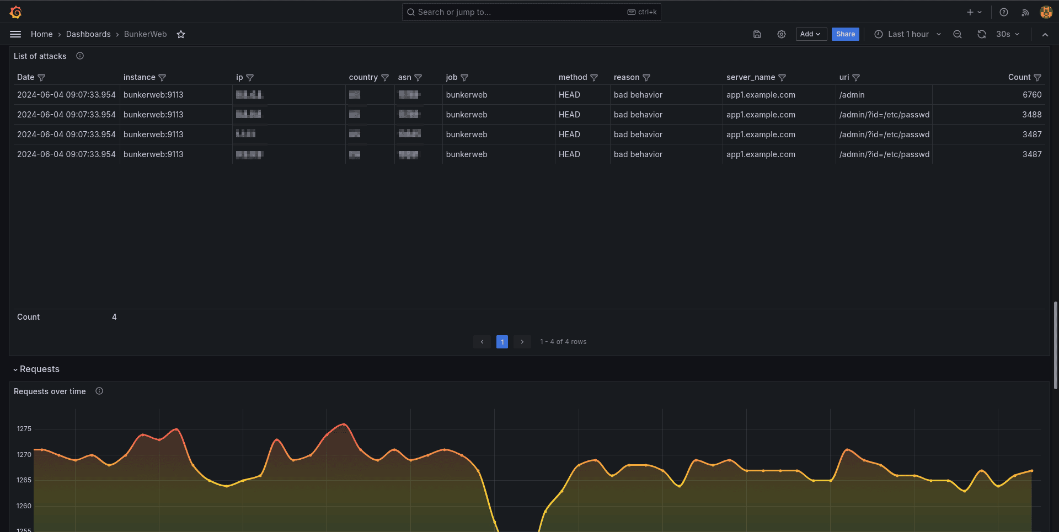The height and width of the screenshot is (532, 1059).
Task: Open the filter for the reason column
Action: click(x=647, y=77)
